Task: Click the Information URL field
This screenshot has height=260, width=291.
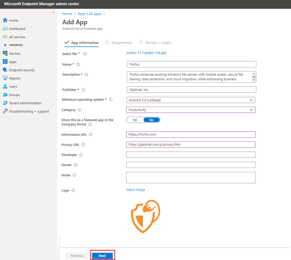Action: tap(191, 134)
